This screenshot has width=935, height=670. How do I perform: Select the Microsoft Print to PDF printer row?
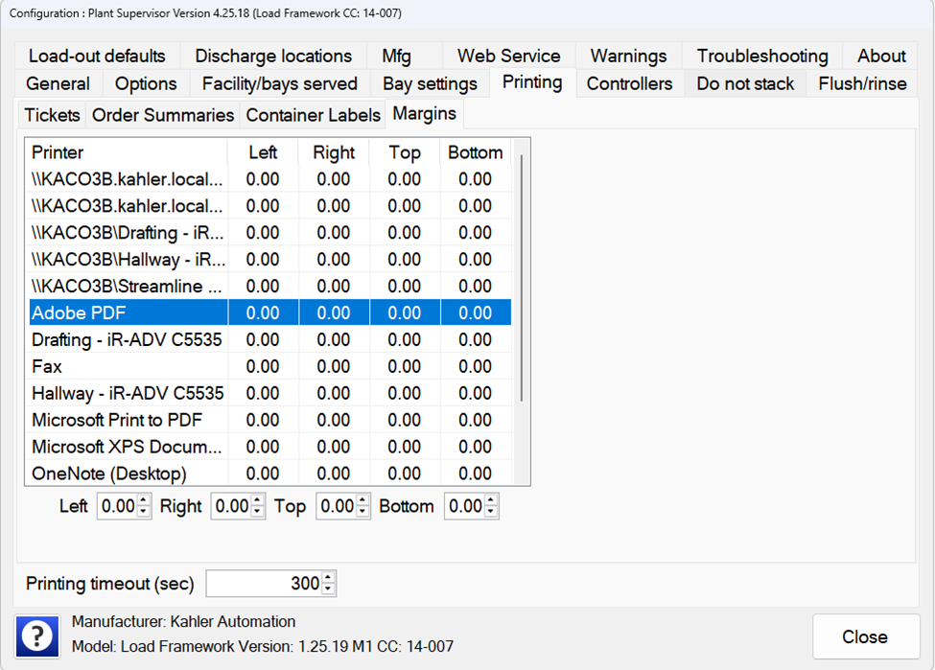117,420
